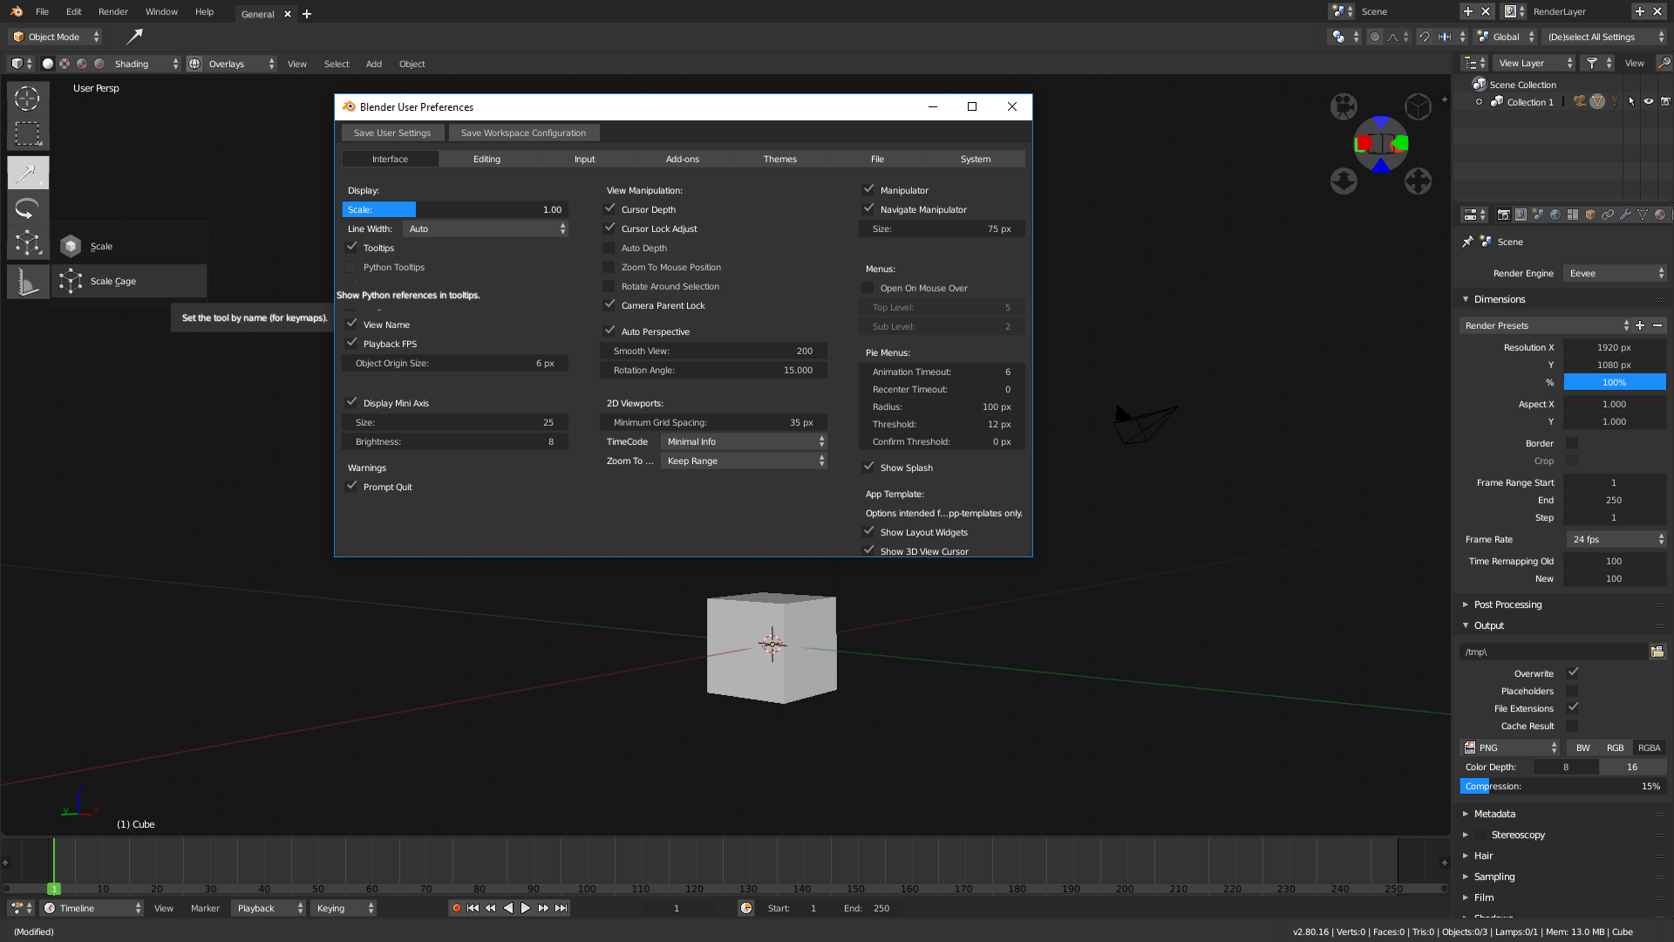
Task: Click the record keyframe button in timeline
Action: (456, 908)
